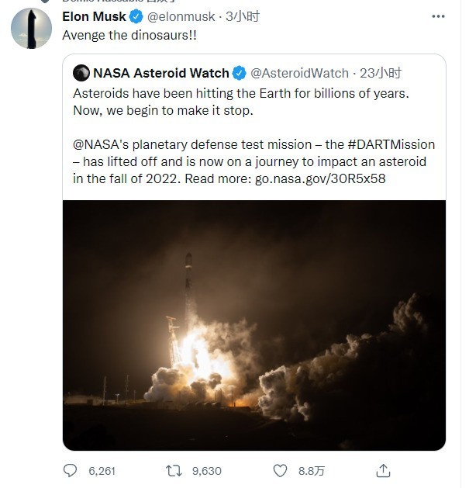
Task: Share the tweet via upload arrow icon
Action: click(383, 470)
